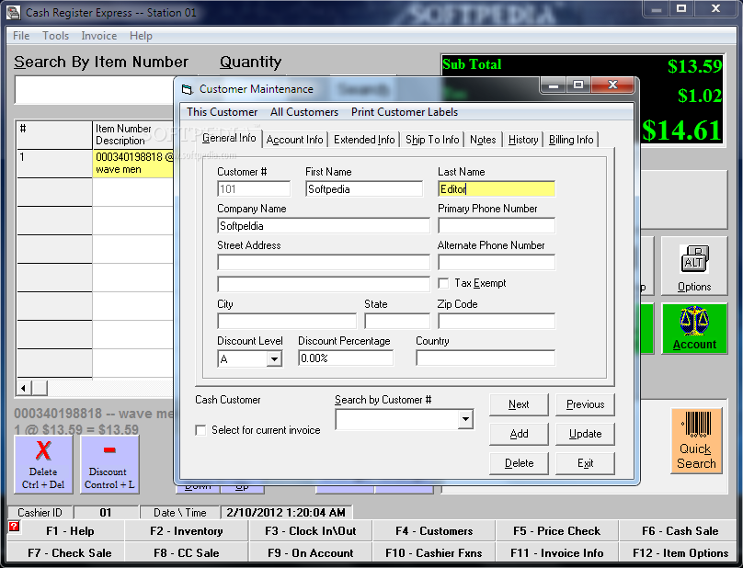Click the Customer Maintenance window title icon

[x=188, y=89]
